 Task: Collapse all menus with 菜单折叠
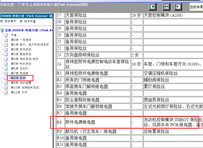pyautogui.click(x=30, y=21)
